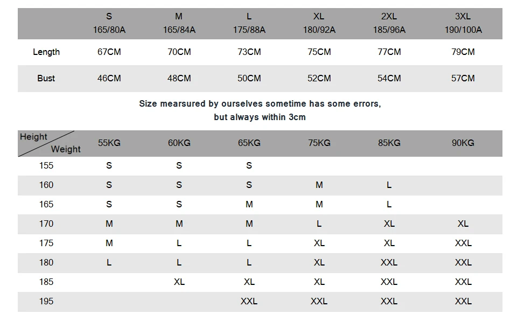The width and height of the screenshot is (517, 321).
Task: Click the 195 height row label
Action: [x=46, y=302]
